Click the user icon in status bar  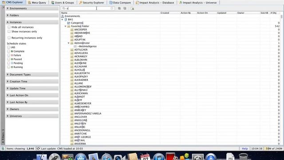(x=3, y=148)
